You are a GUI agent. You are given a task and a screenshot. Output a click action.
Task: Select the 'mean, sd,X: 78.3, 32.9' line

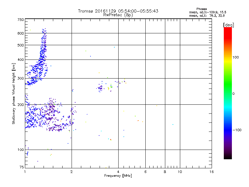coord(207,16)
